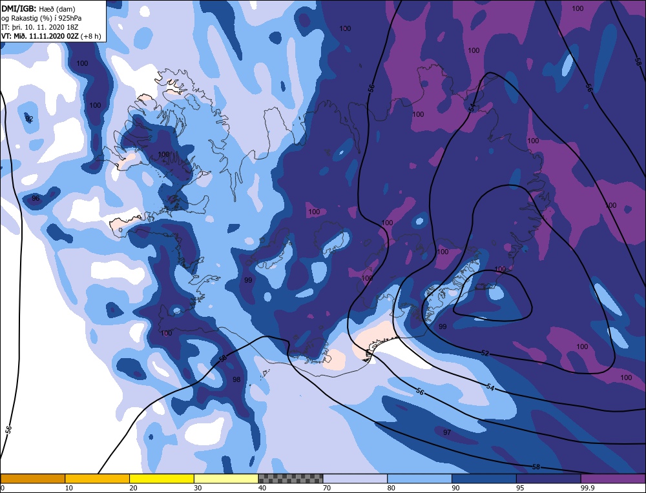Click the '97' humidity value on the map
The height and width of the screenshot is (493, 646).
pyautogui.click(x=447, y=432)
